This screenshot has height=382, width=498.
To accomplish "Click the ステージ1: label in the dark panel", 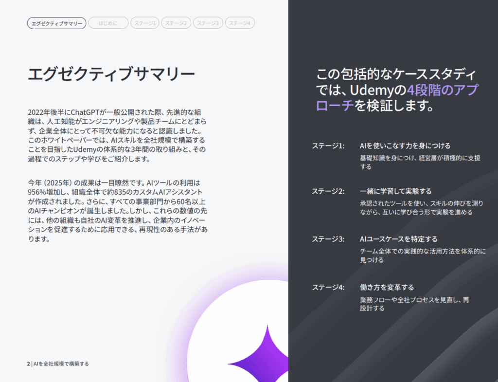I will point(328,146).
